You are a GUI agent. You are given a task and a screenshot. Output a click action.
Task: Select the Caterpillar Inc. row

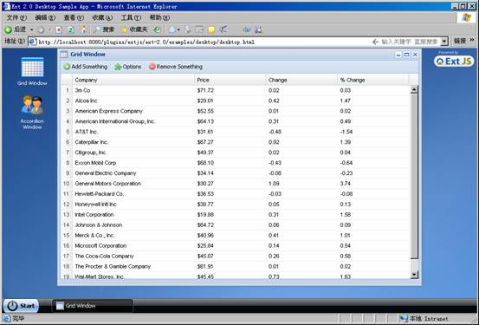click(x=236, y=142)
